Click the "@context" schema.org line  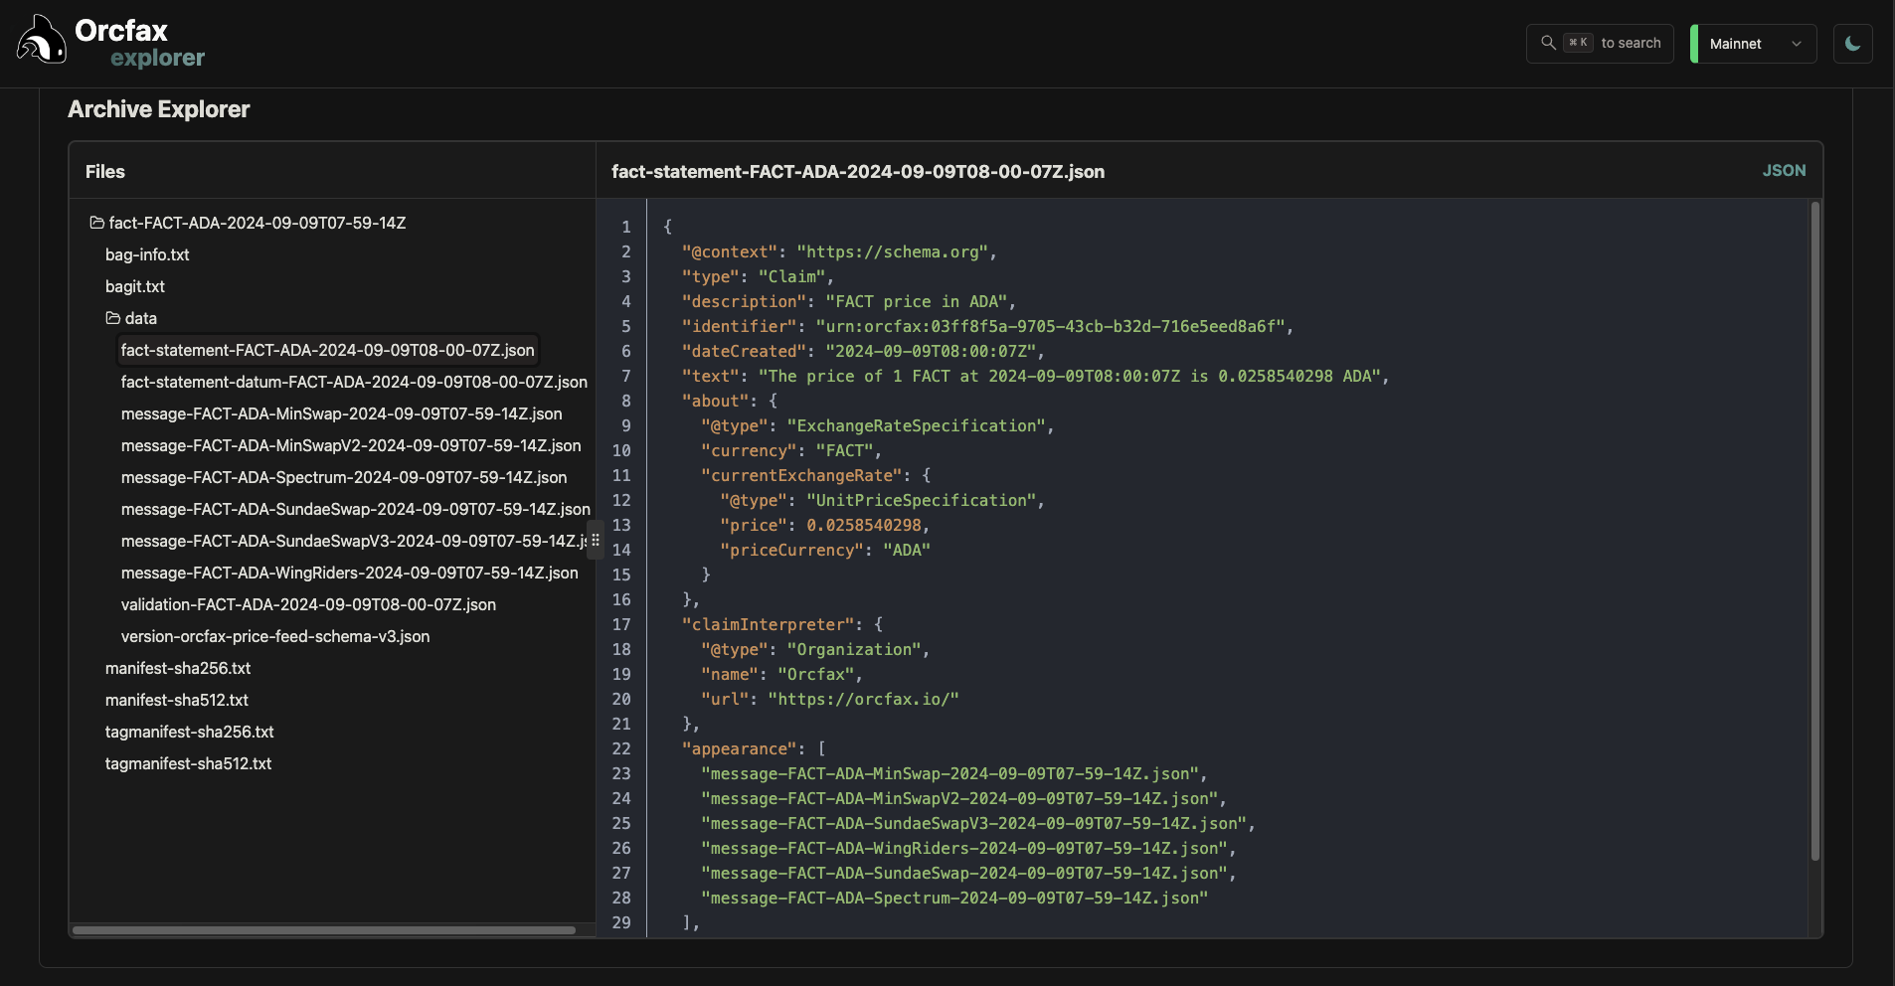(x=839, y=251)
